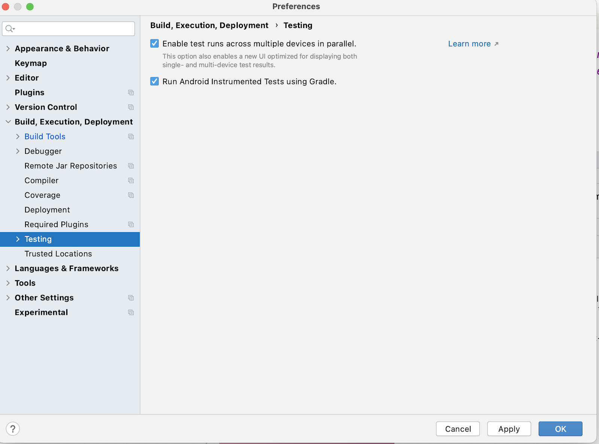Expand Appearance & Behavior section

(x=8, y=49)
